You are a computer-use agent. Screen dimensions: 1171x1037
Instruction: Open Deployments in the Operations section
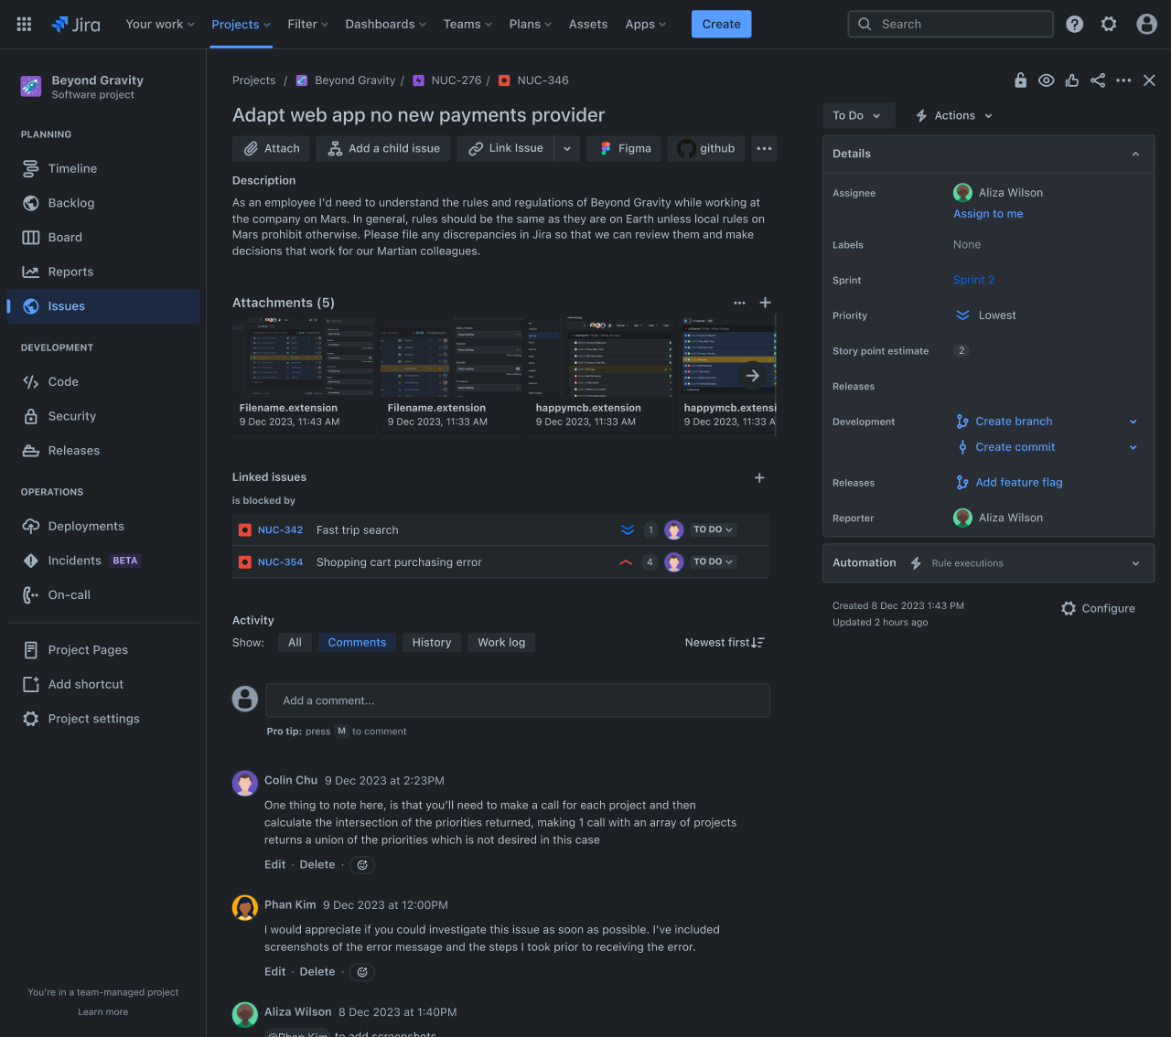click(86, 526)
